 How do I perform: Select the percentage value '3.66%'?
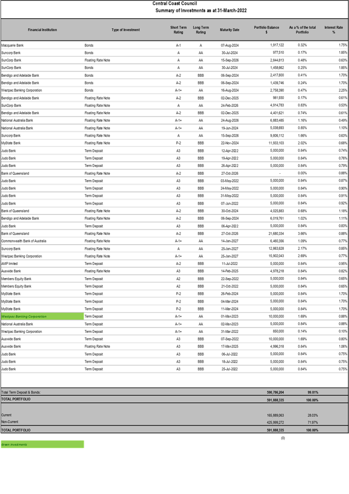[x=303, y=234]
